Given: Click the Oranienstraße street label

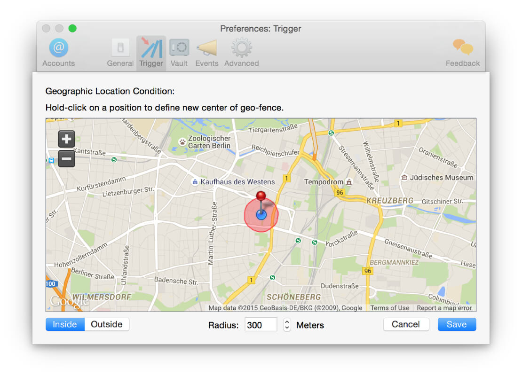Looking at the screenshot, I should [438, 157].
